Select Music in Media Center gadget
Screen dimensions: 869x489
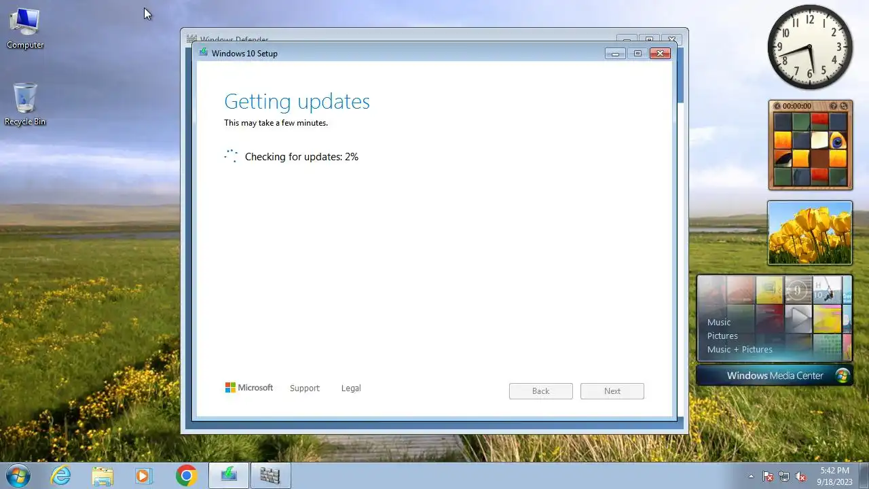point(719,322)
